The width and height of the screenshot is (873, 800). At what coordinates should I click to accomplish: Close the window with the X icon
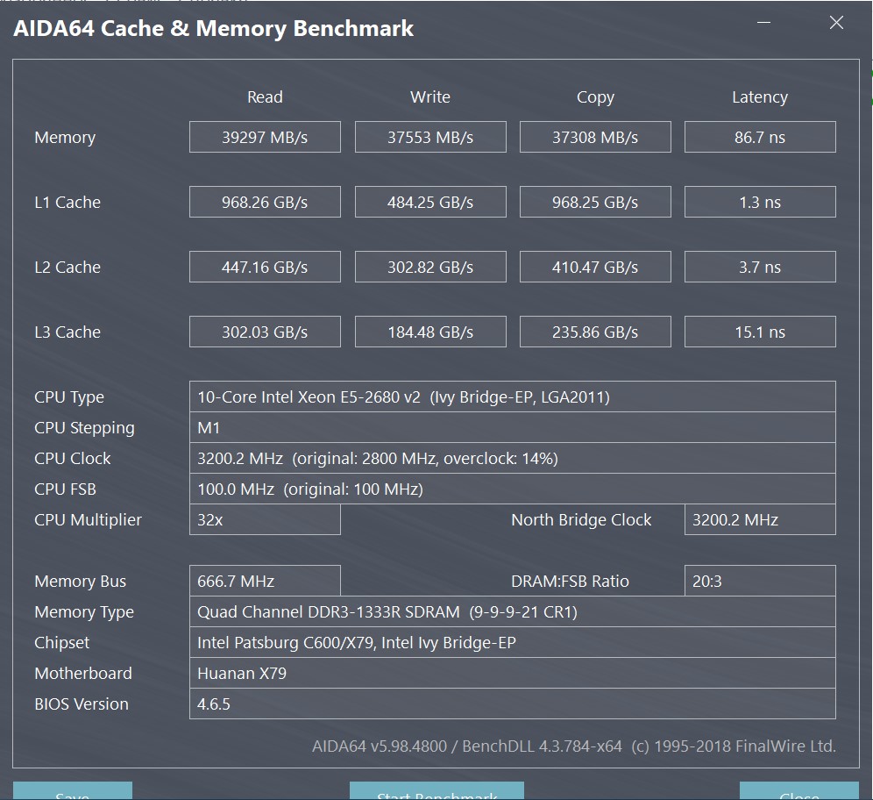(x=836, y=23)
